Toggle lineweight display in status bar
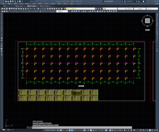The width and height of the screenshot is (159, 132). pyautogui.click(x=88, y=130)
